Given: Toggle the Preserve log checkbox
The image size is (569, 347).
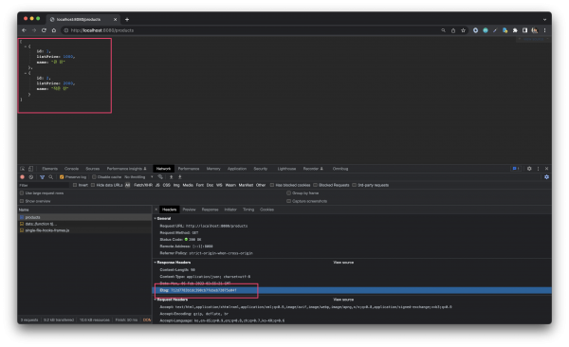Looking at the screenshot, I should point(62,177).
